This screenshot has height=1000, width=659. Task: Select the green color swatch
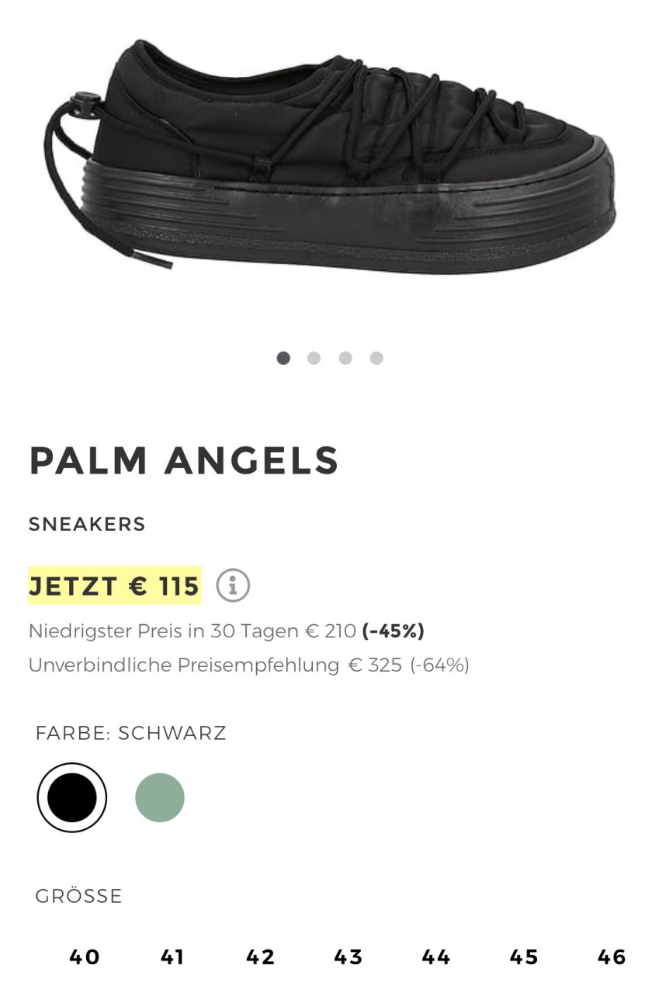[x=160, y=797]
